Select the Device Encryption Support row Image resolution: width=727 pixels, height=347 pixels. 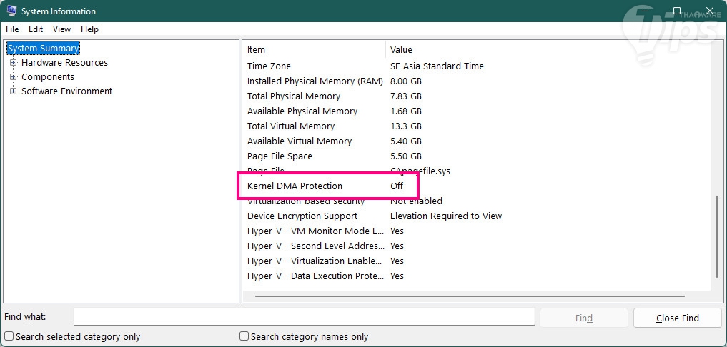302,216
